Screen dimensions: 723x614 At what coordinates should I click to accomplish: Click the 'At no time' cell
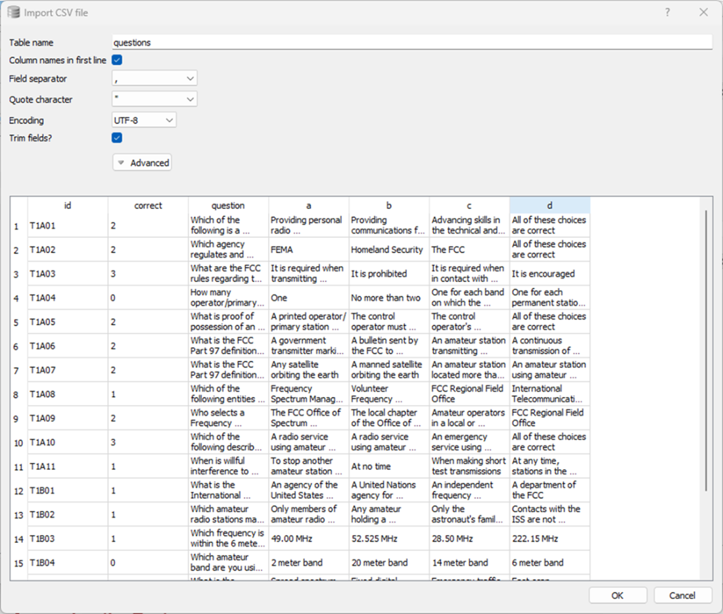pos(388,466)
